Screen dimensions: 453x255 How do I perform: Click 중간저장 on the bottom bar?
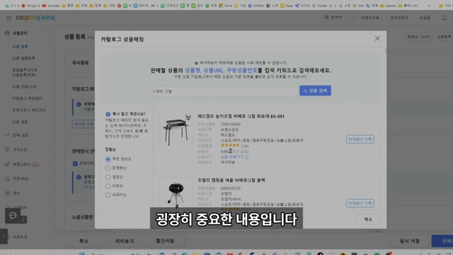[165, 241]
